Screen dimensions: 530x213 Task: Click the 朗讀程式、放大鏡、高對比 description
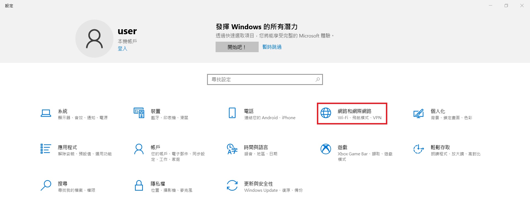[x=456, y=154]
